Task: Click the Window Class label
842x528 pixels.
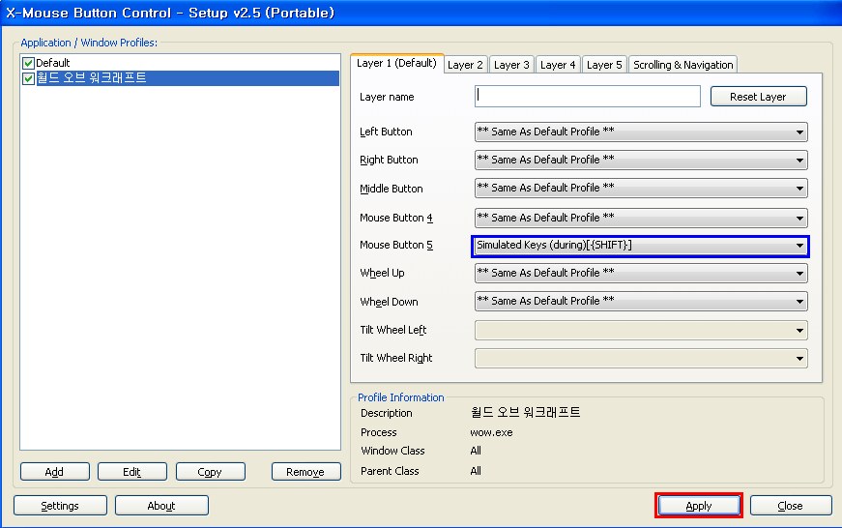Action: click(392, 451)
